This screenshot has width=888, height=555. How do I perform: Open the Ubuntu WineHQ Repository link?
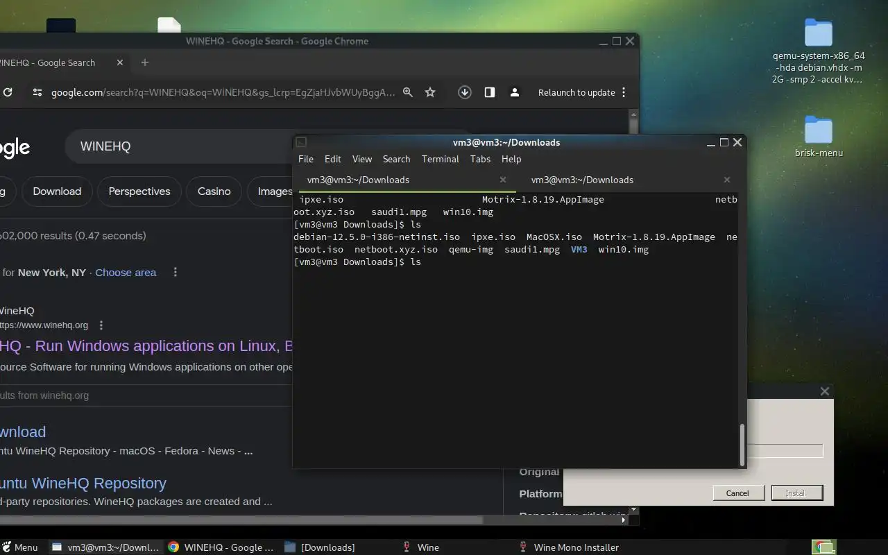tap(83, 483)
